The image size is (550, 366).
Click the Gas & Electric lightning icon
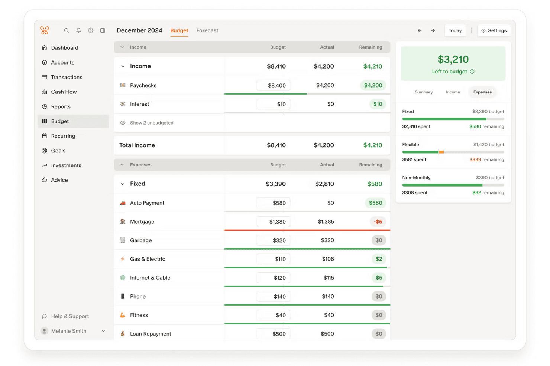pos(123,259)
